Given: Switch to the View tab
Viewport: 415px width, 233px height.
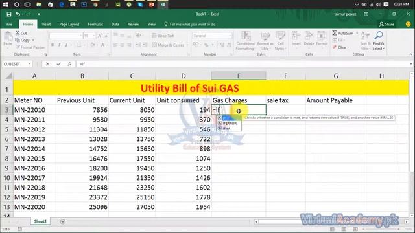Looking at the screenshot, I should pyautogui.click(x=151, y=24).
